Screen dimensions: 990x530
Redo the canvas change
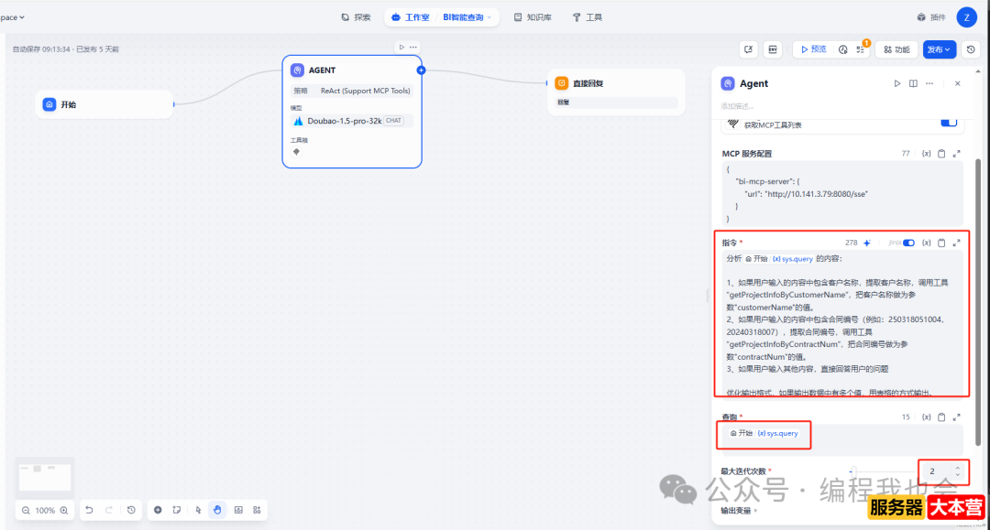point(108,510)
